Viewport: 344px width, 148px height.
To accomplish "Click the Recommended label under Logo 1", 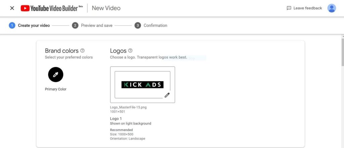I will 121,130.
